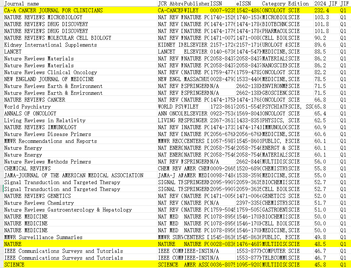The height and width of the screenshot is (268, 351).
Task: Click the World Psychiatry journal cell
Action: pos(80,107)
